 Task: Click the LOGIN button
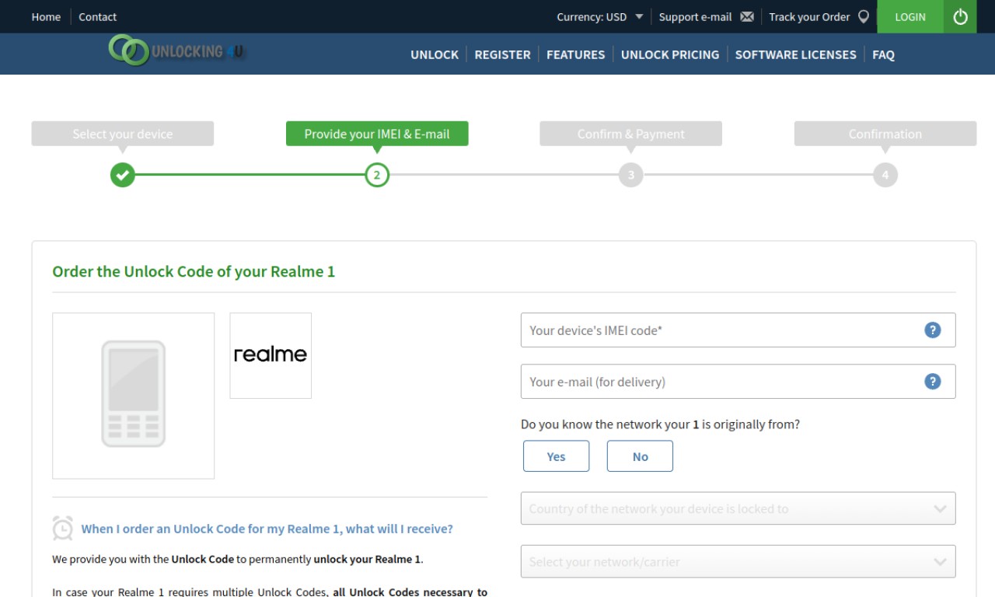coord(910,16)
